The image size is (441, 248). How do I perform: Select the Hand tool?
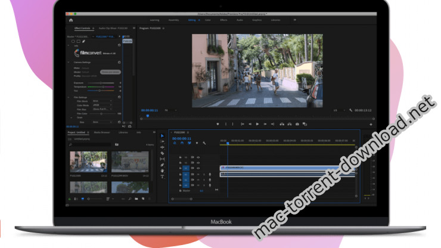click(x=162, y=170)
